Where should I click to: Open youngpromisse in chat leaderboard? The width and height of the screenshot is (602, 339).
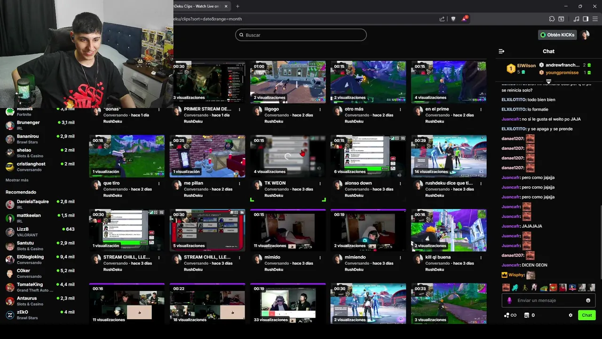(x=562, y=73)
